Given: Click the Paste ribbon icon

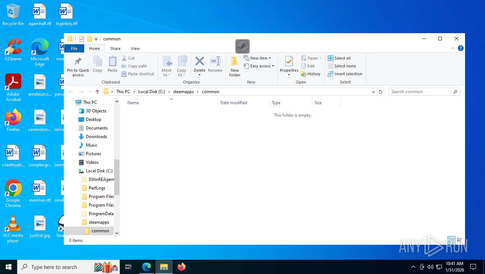Looking at the screenshot, I should [x=112, y=61].
